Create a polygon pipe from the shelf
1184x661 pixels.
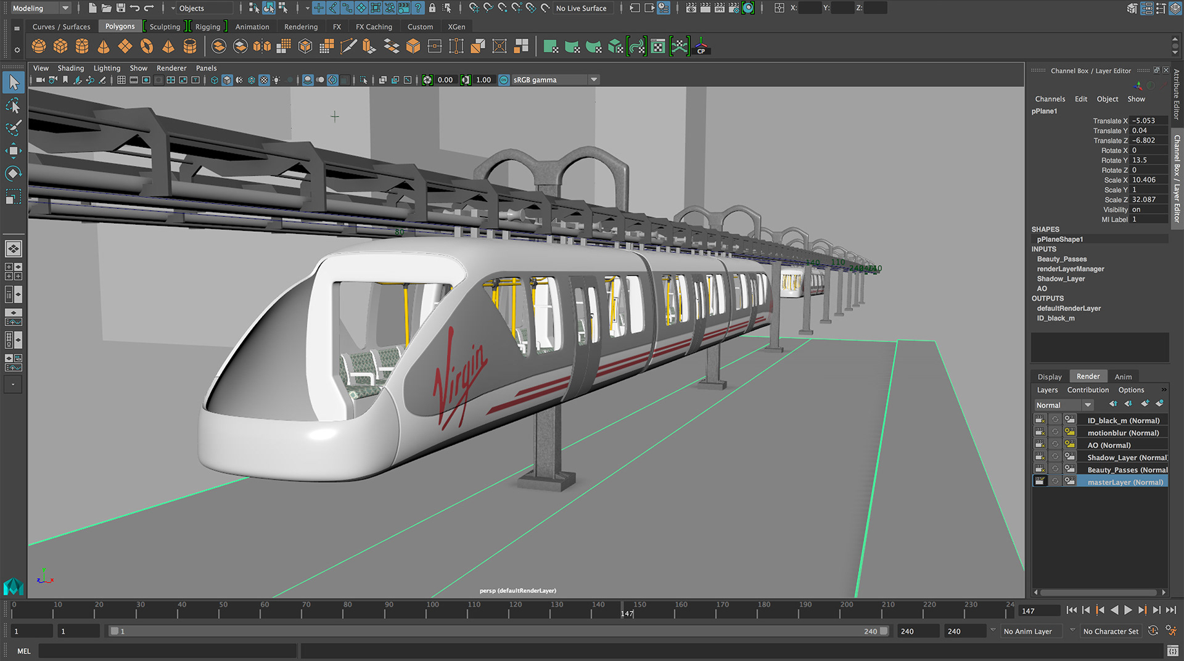click(190, 46)
